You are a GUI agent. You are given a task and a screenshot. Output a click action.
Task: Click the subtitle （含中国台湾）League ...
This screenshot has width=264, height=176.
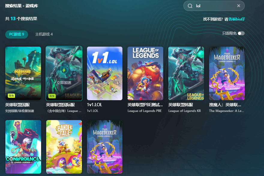(x=64, y=111)
